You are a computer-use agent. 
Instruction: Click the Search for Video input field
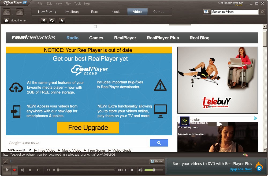(234, 12)
